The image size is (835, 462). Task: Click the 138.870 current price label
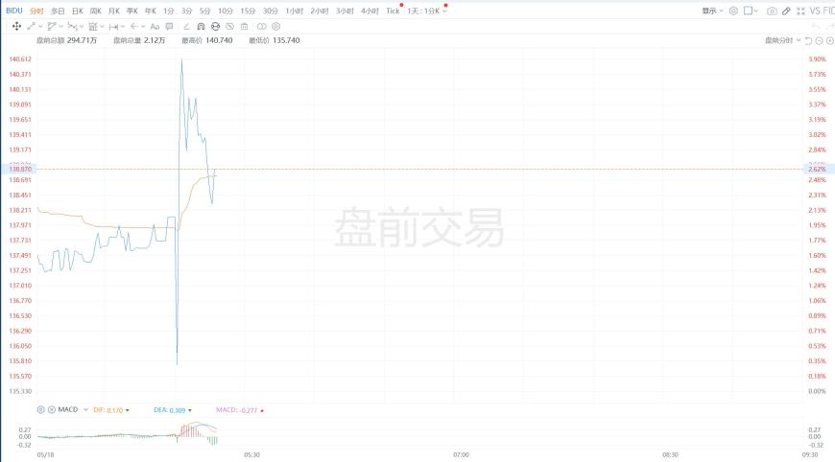click(x=20, y=169)
